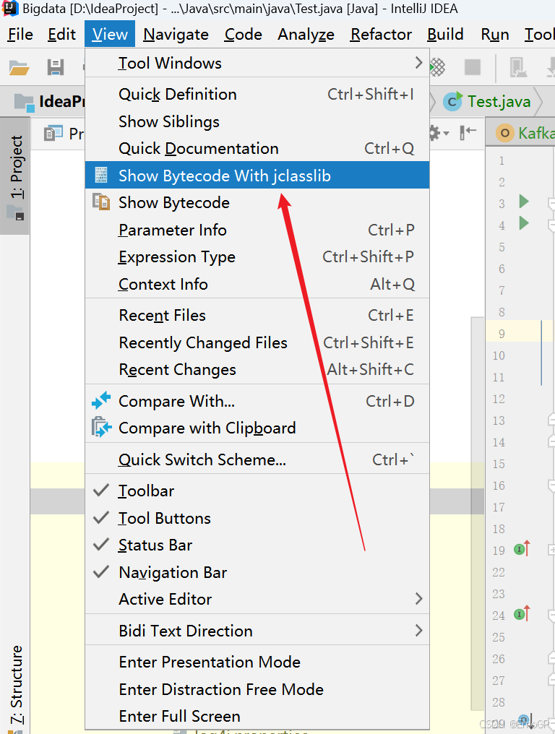Click line number 9 in gutter
This screenshot has width=555, height=734.
pyautogui.click(x=502, y=334)
